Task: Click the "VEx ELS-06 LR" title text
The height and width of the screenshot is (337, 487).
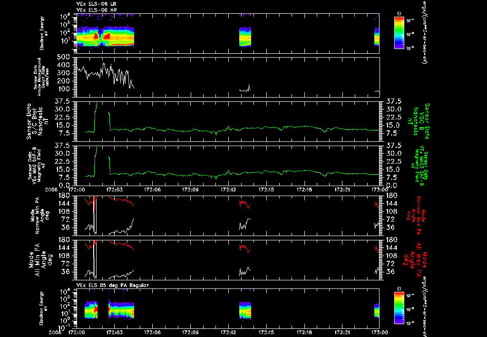Action: 96,4
